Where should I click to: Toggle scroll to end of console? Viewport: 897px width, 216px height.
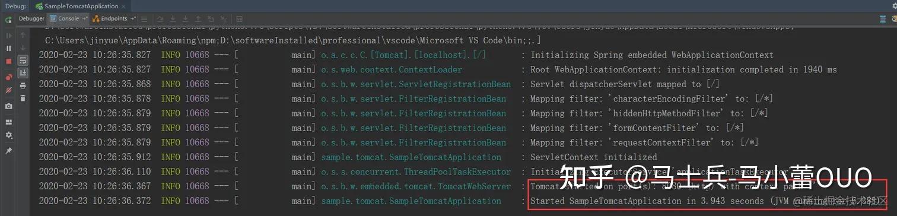click(23, 73)
